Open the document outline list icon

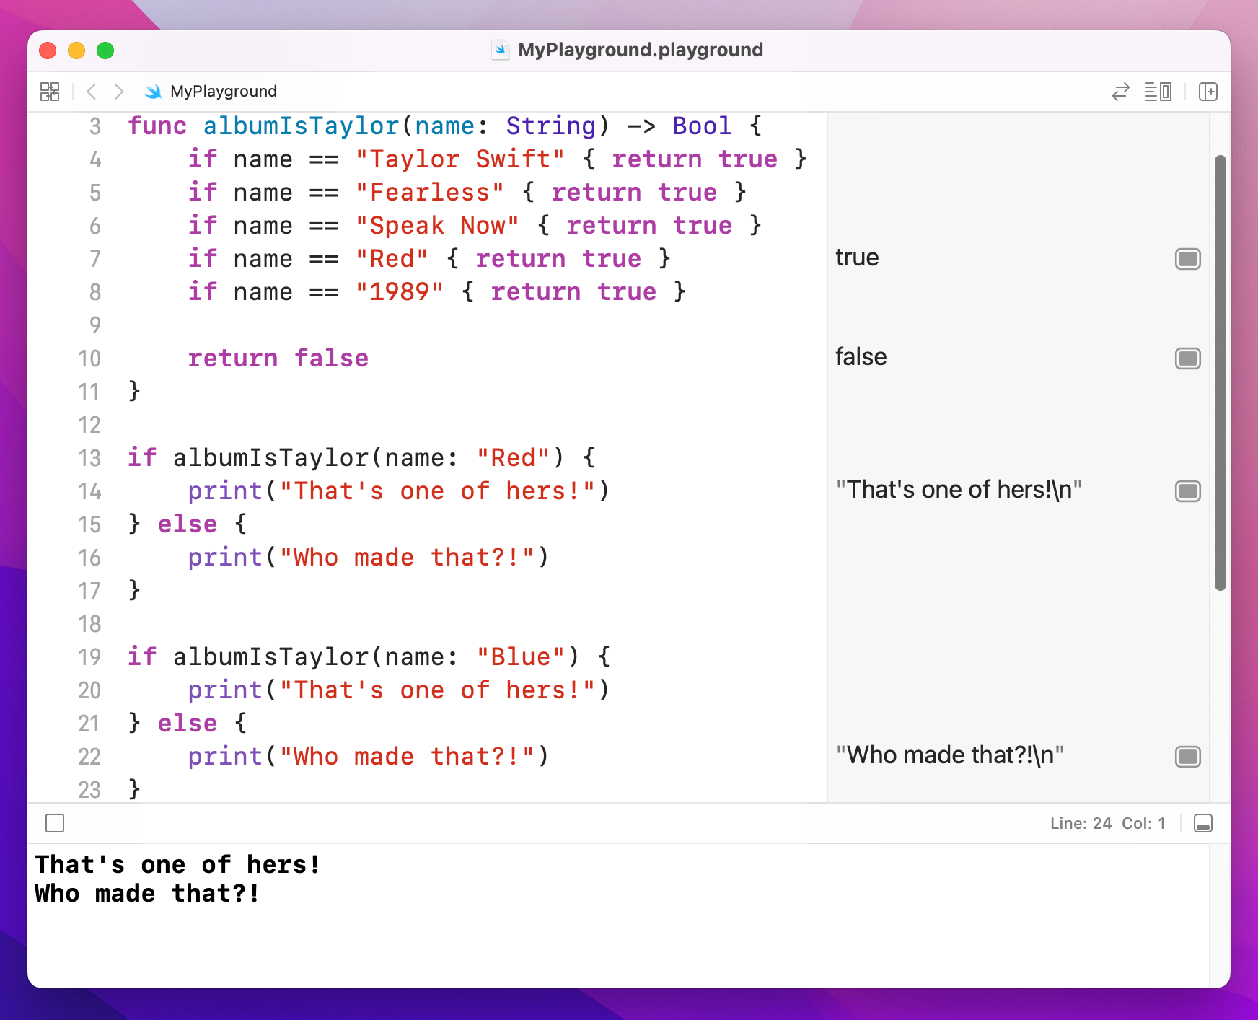tap(1157, 91)
